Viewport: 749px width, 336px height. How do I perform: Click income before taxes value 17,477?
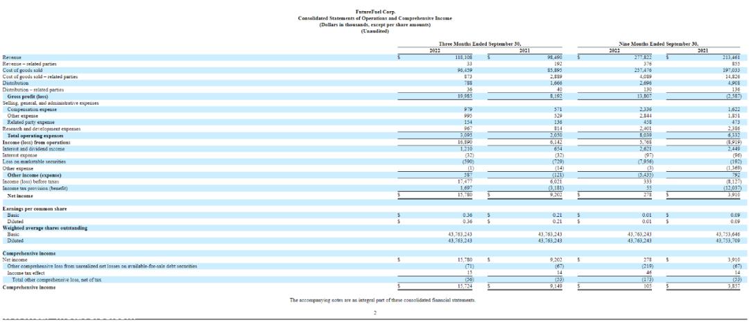[465, 182]
